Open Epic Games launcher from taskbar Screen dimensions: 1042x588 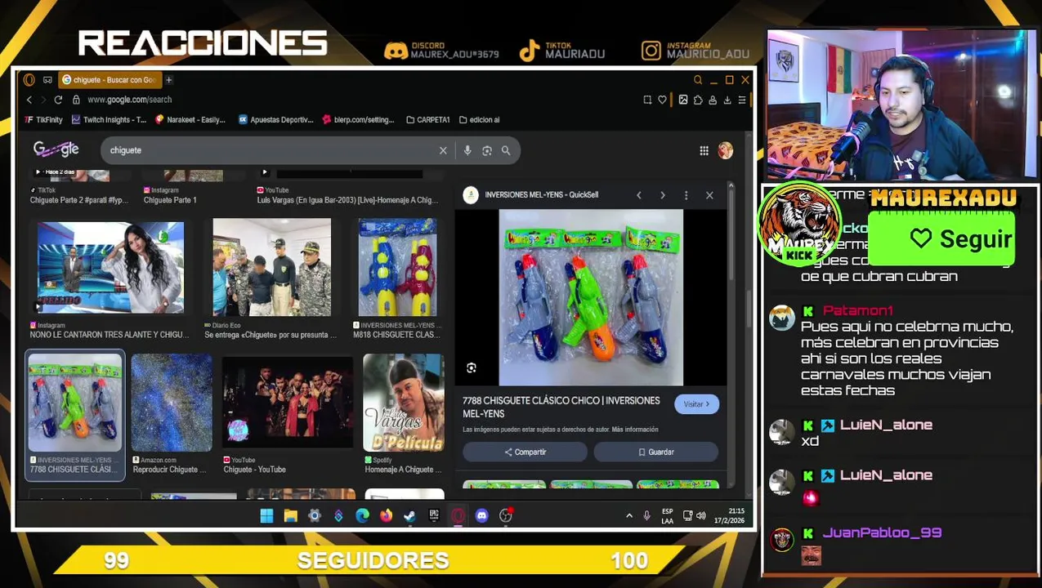pyautogui.click(x=434, y=515)
